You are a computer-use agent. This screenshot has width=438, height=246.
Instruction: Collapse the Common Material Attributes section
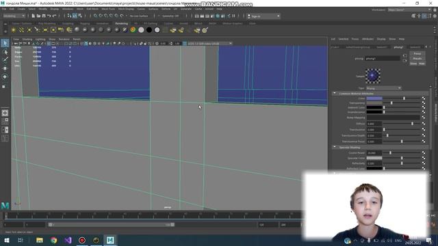(335, 94)
